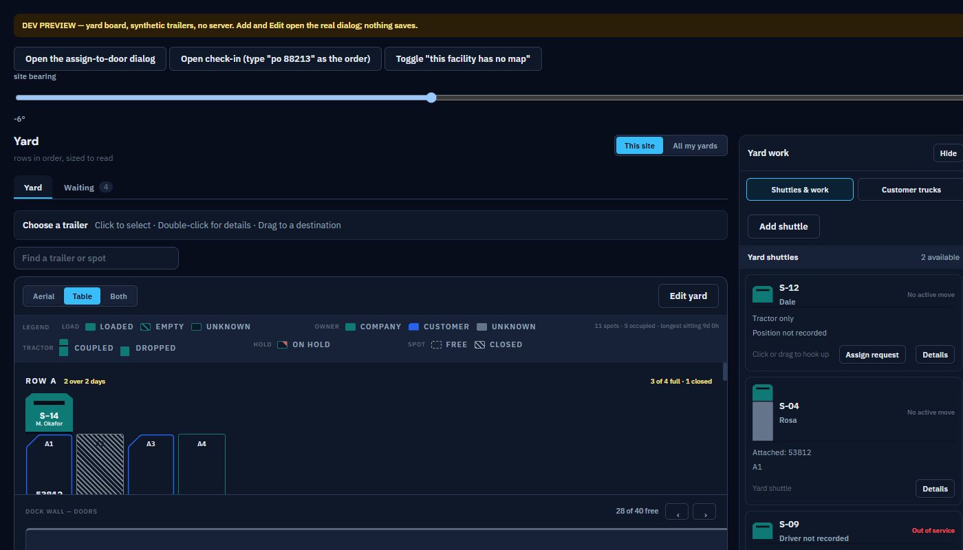The height and width of the screenshot is (550, 963).
Task: Hide the Yard work panel
Action: point(948,153)
